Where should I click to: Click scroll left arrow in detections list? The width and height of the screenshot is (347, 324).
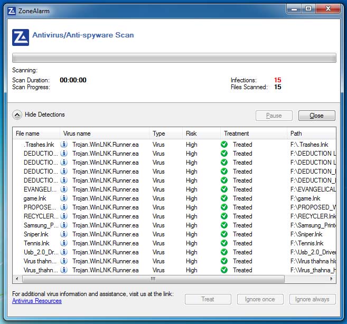[x=17, y=279]
